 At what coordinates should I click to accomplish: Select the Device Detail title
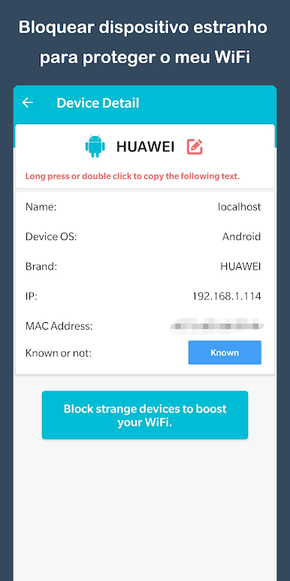(x=98, y=103)
